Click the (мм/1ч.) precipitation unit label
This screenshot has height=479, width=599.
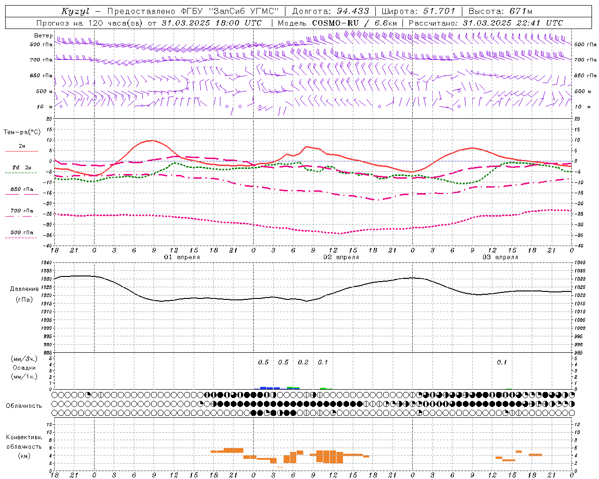24,377
